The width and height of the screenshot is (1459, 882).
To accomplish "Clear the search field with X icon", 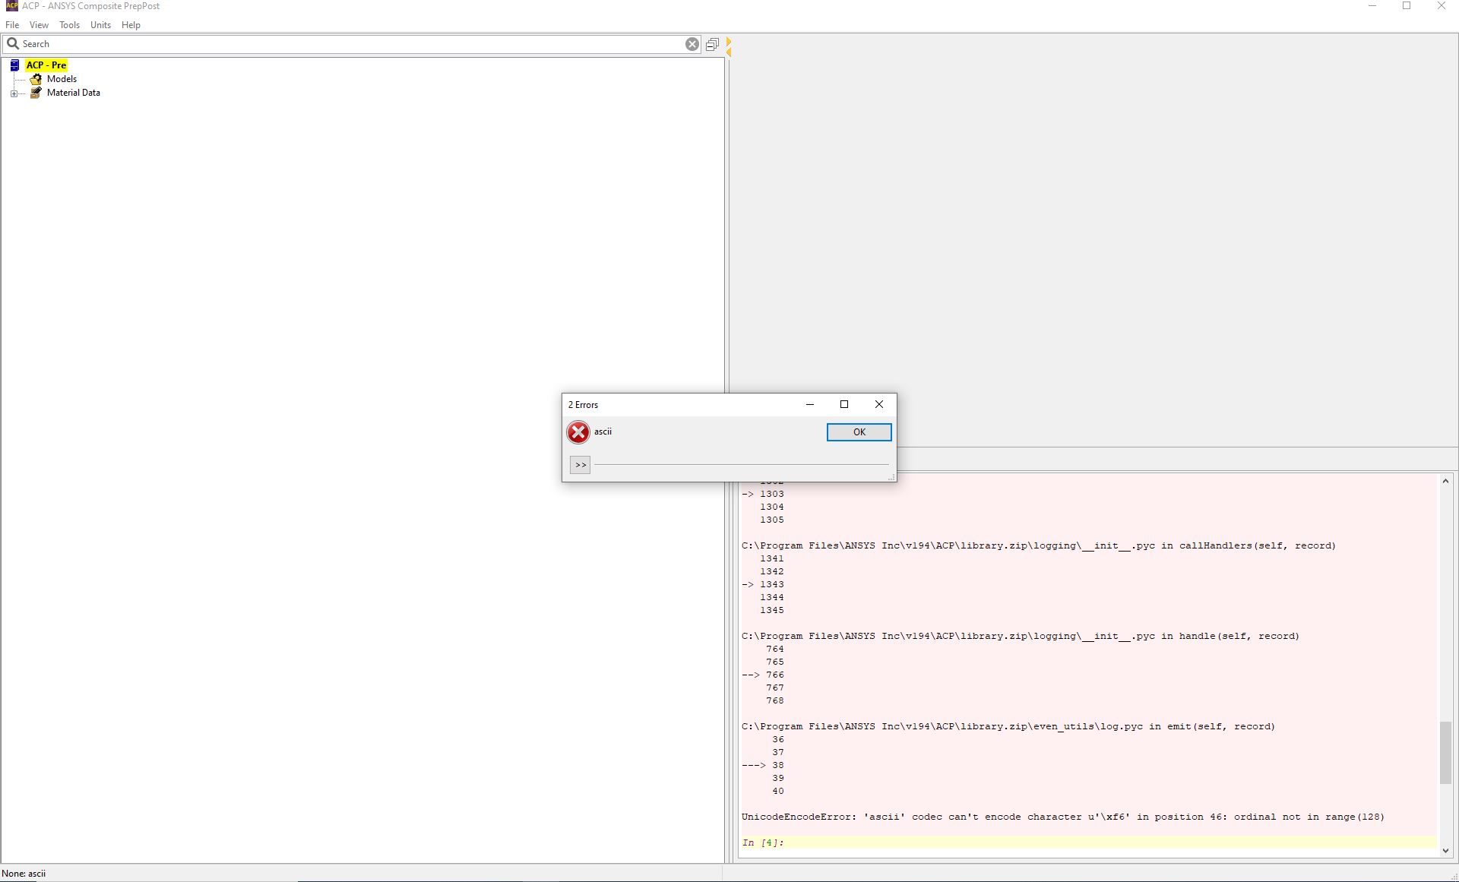I will point(692,44).
